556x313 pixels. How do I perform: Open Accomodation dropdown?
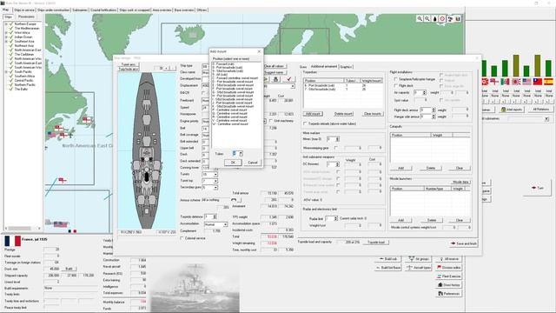tap(225, 224)
